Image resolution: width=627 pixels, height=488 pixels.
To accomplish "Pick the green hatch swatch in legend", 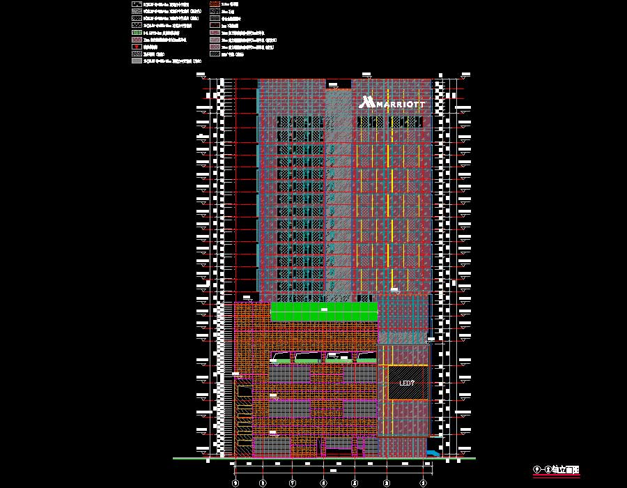I will tap(137, 33).
